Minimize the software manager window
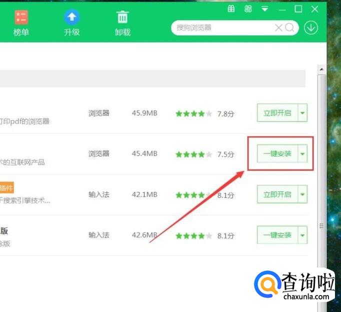 (x=282, y=9)
